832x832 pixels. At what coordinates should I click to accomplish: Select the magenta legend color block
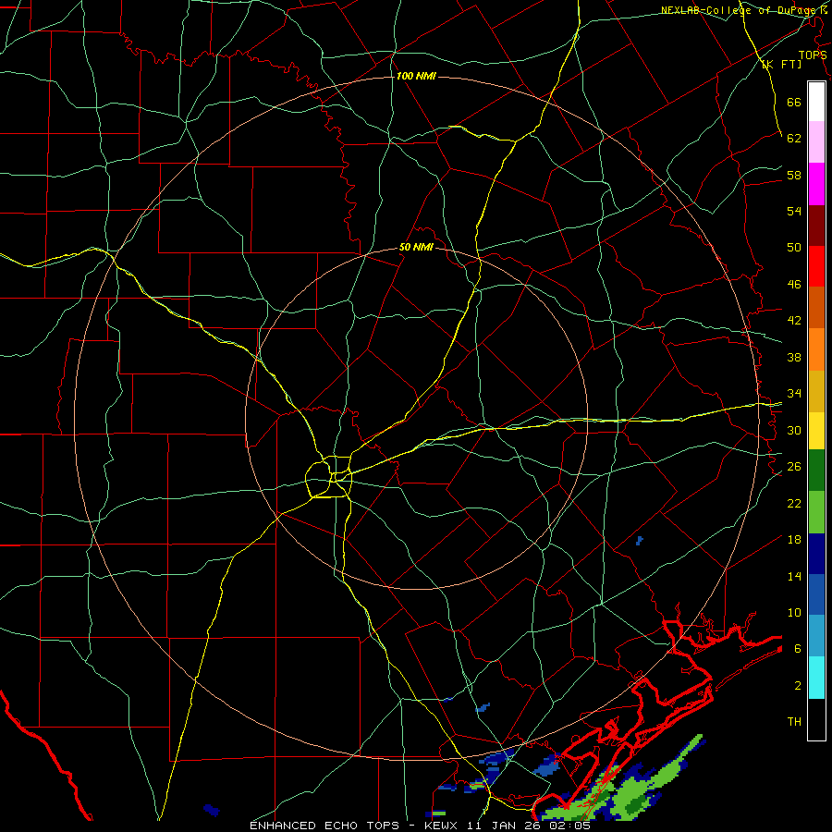point(816,184)
